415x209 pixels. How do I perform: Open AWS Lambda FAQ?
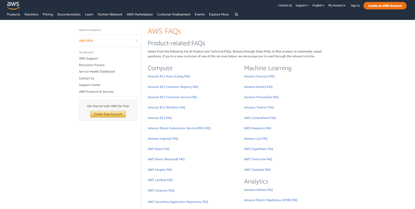160,180
